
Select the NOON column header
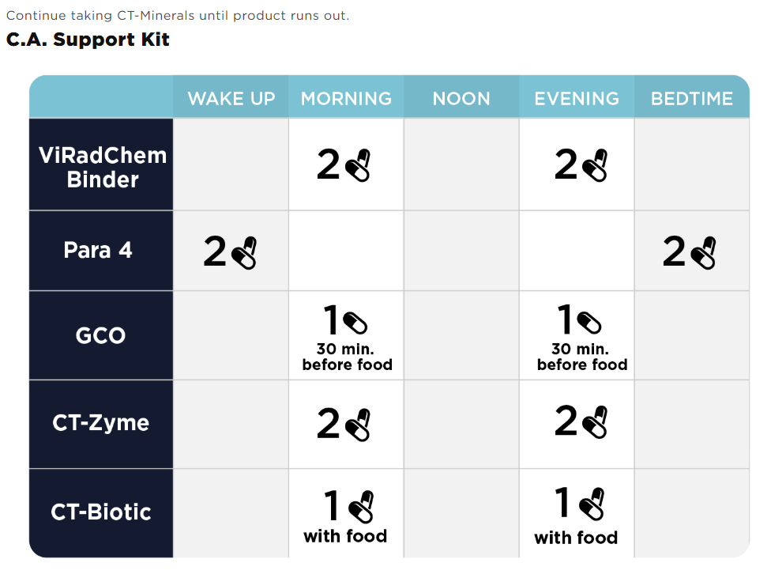click(x=461, y=99)
